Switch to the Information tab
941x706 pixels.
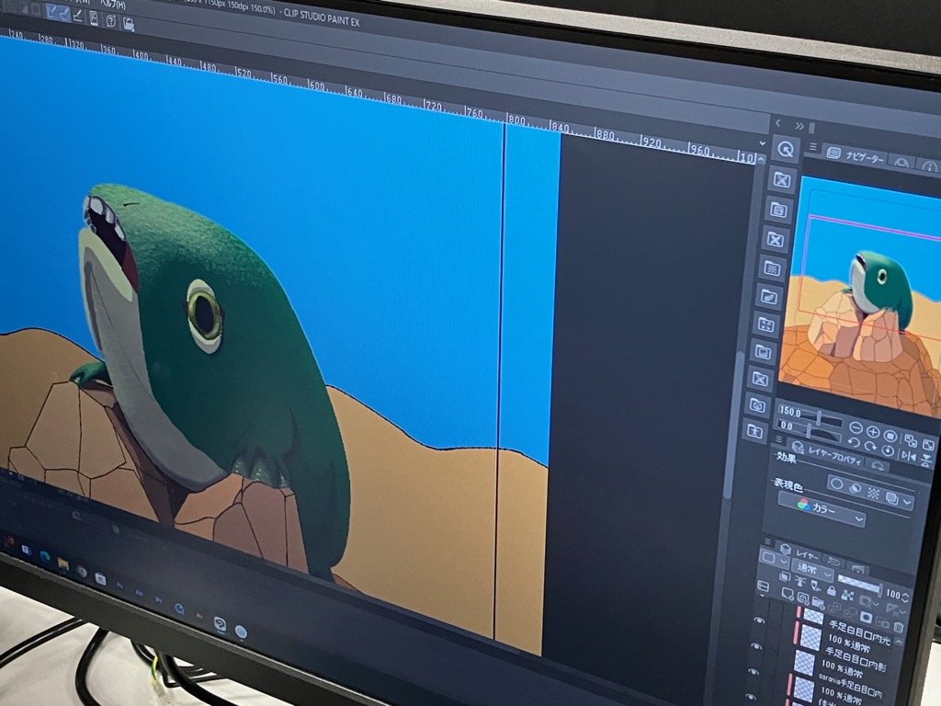pos(930,167)
